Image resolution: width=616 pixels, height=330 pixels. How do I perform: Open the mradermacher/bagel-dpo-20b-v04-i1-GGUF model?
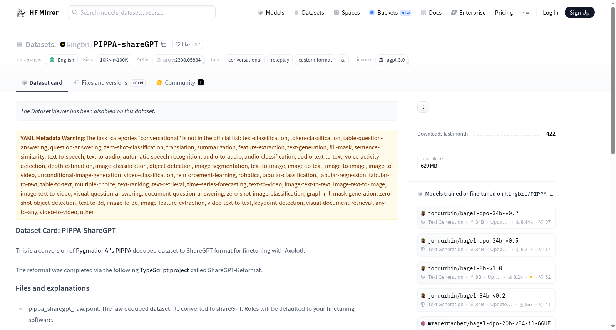[x=486, y=323]
